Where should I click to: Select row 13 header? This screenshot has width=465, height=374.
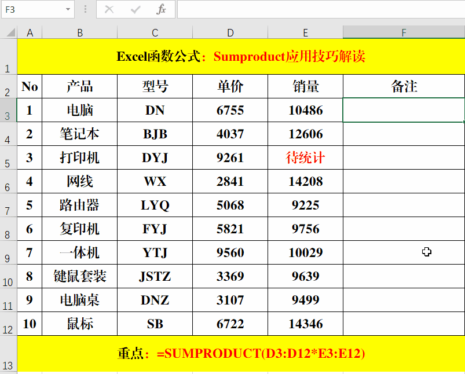pos(8,353)
